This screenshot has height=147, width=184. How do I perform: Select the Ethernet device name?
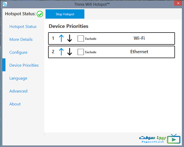(139, 52)
